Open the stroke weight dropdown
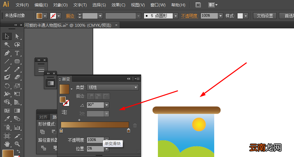Viewport: 294px width, 157px height. [x=100, y=16]
